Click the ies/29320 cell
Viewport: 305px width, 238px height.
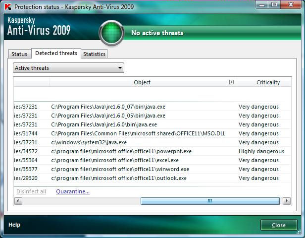pyautogui.click(x=26, y=178)
